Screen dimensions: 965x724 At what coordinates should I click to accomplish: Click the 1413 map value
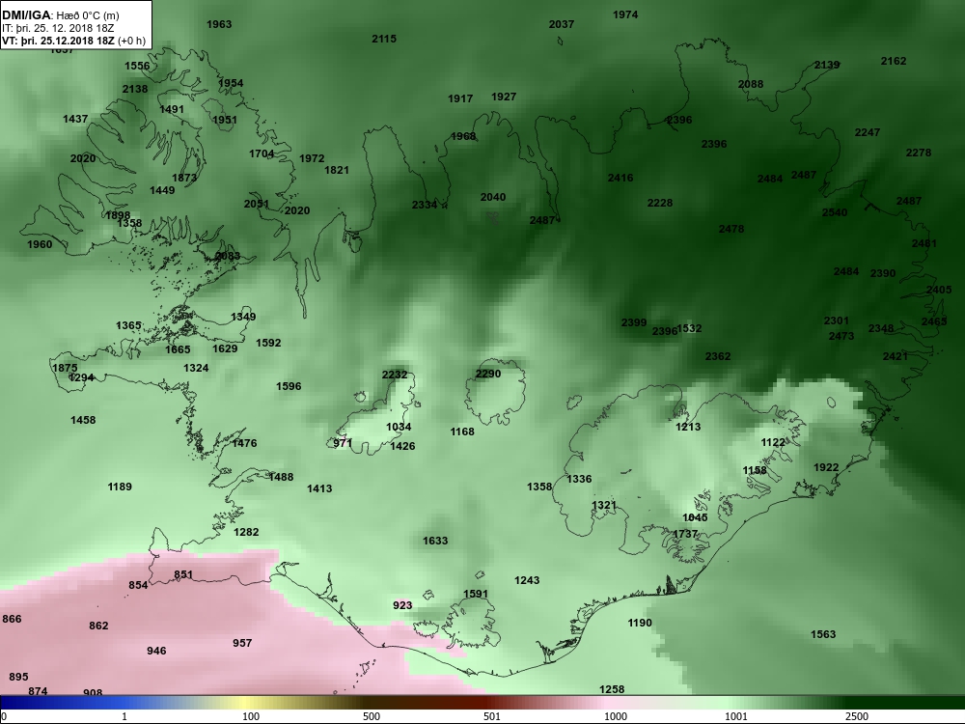[x=319, y=488]
